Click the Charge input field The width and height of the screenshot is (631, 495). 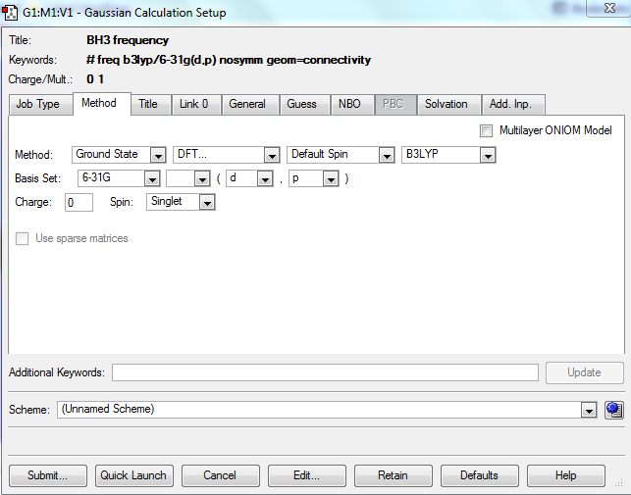[x=79, y=202]
